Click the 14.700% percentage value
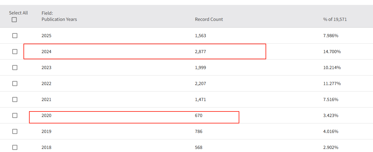The width and height of the screenshot is (373, 152). (332, 52)
